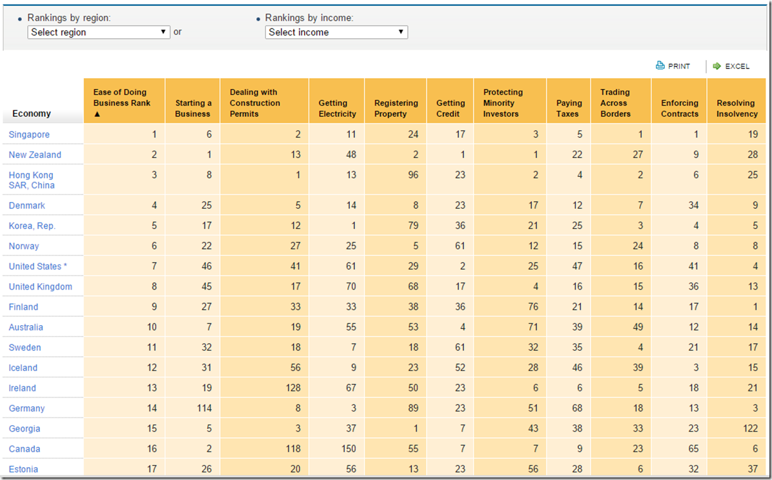Sort by Starting a Business column
Image resolution: width=772 pixels, height=480 pixels.
[x=193, y=108]
